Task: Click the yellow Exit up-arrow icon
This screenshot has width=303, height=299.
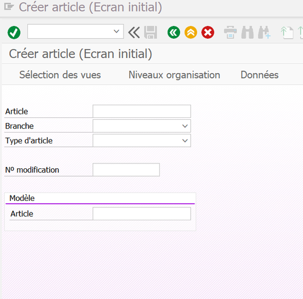Action: coord(191,32)
